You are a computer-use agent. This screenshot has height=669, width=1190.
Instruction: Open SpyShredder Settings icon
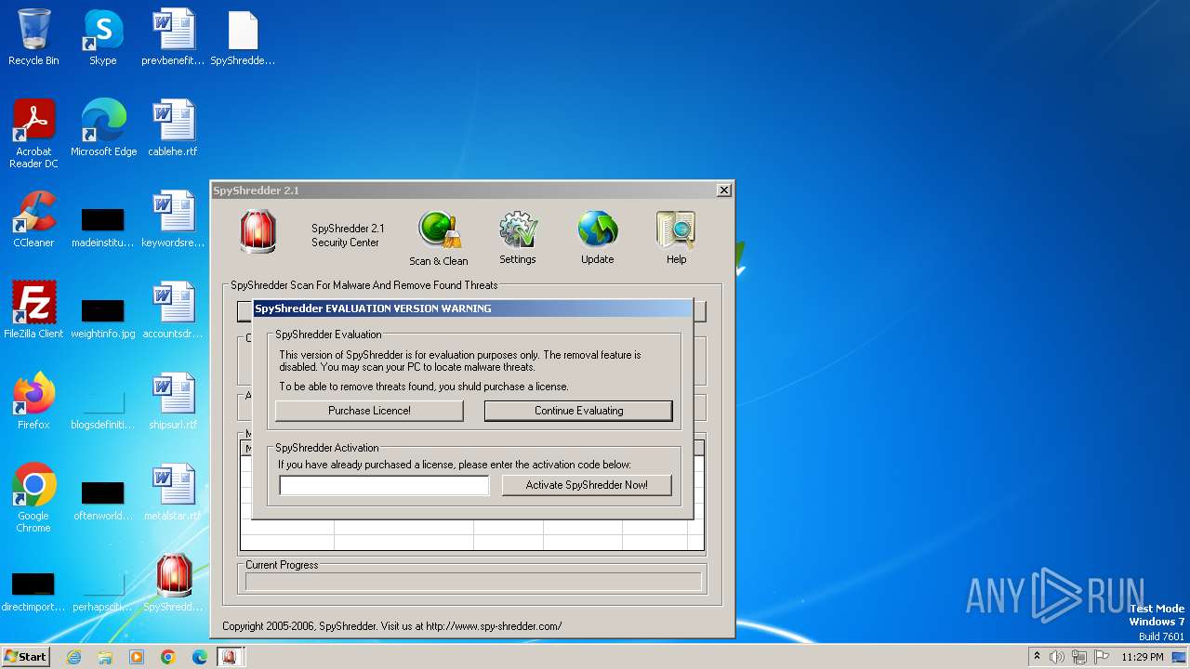click(x=518, y=238)
